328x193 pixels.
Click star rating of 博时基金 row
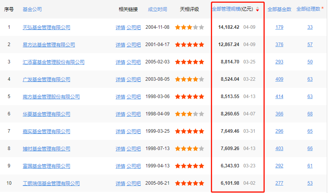tap(190, 148)
